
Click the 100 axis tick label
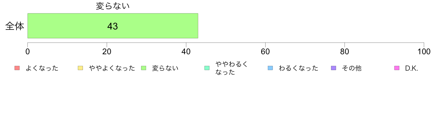(x=424, y=52)
